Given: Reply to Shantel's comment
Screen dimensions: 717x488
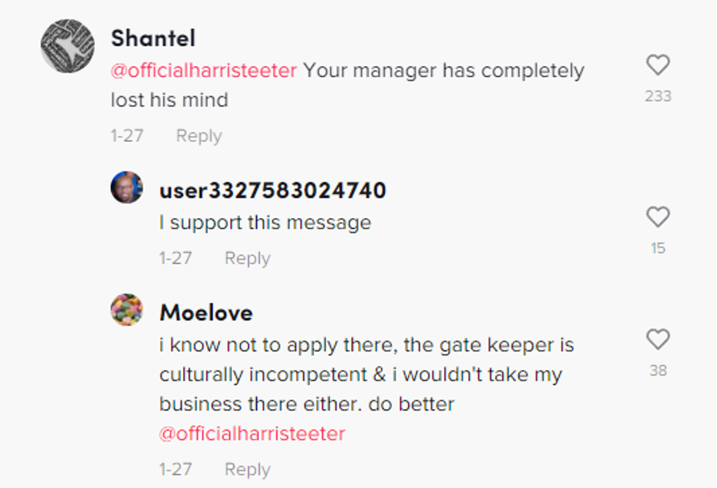Looking at the screenshot, I should 198,136.
